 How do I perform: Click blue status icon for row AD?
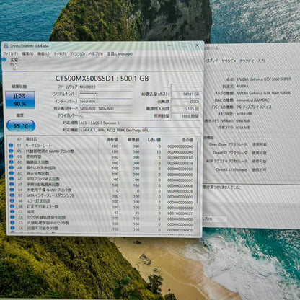[12, 179]
